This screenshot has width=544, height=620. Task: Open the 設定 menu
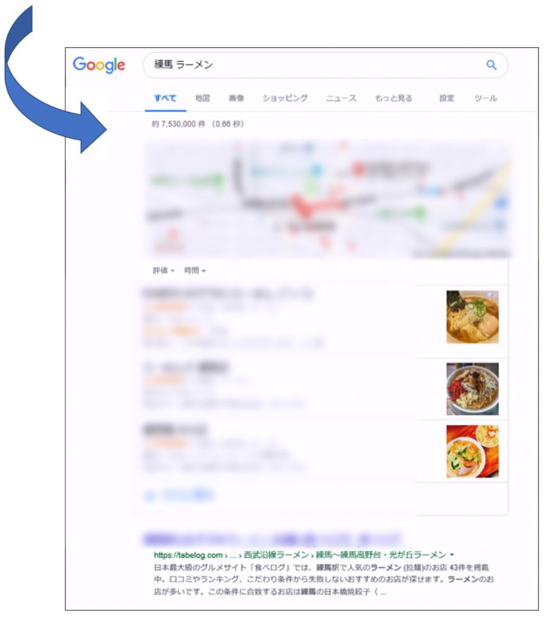pyautogui.click(x=446, y=98)
